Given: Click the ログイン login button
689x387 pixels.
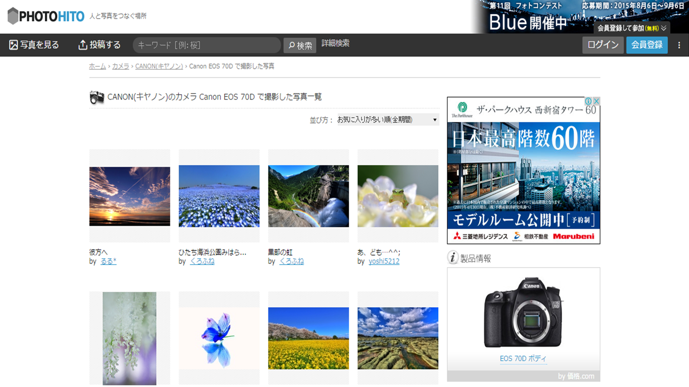Looking at the screenshot, I should click(603, 45).
